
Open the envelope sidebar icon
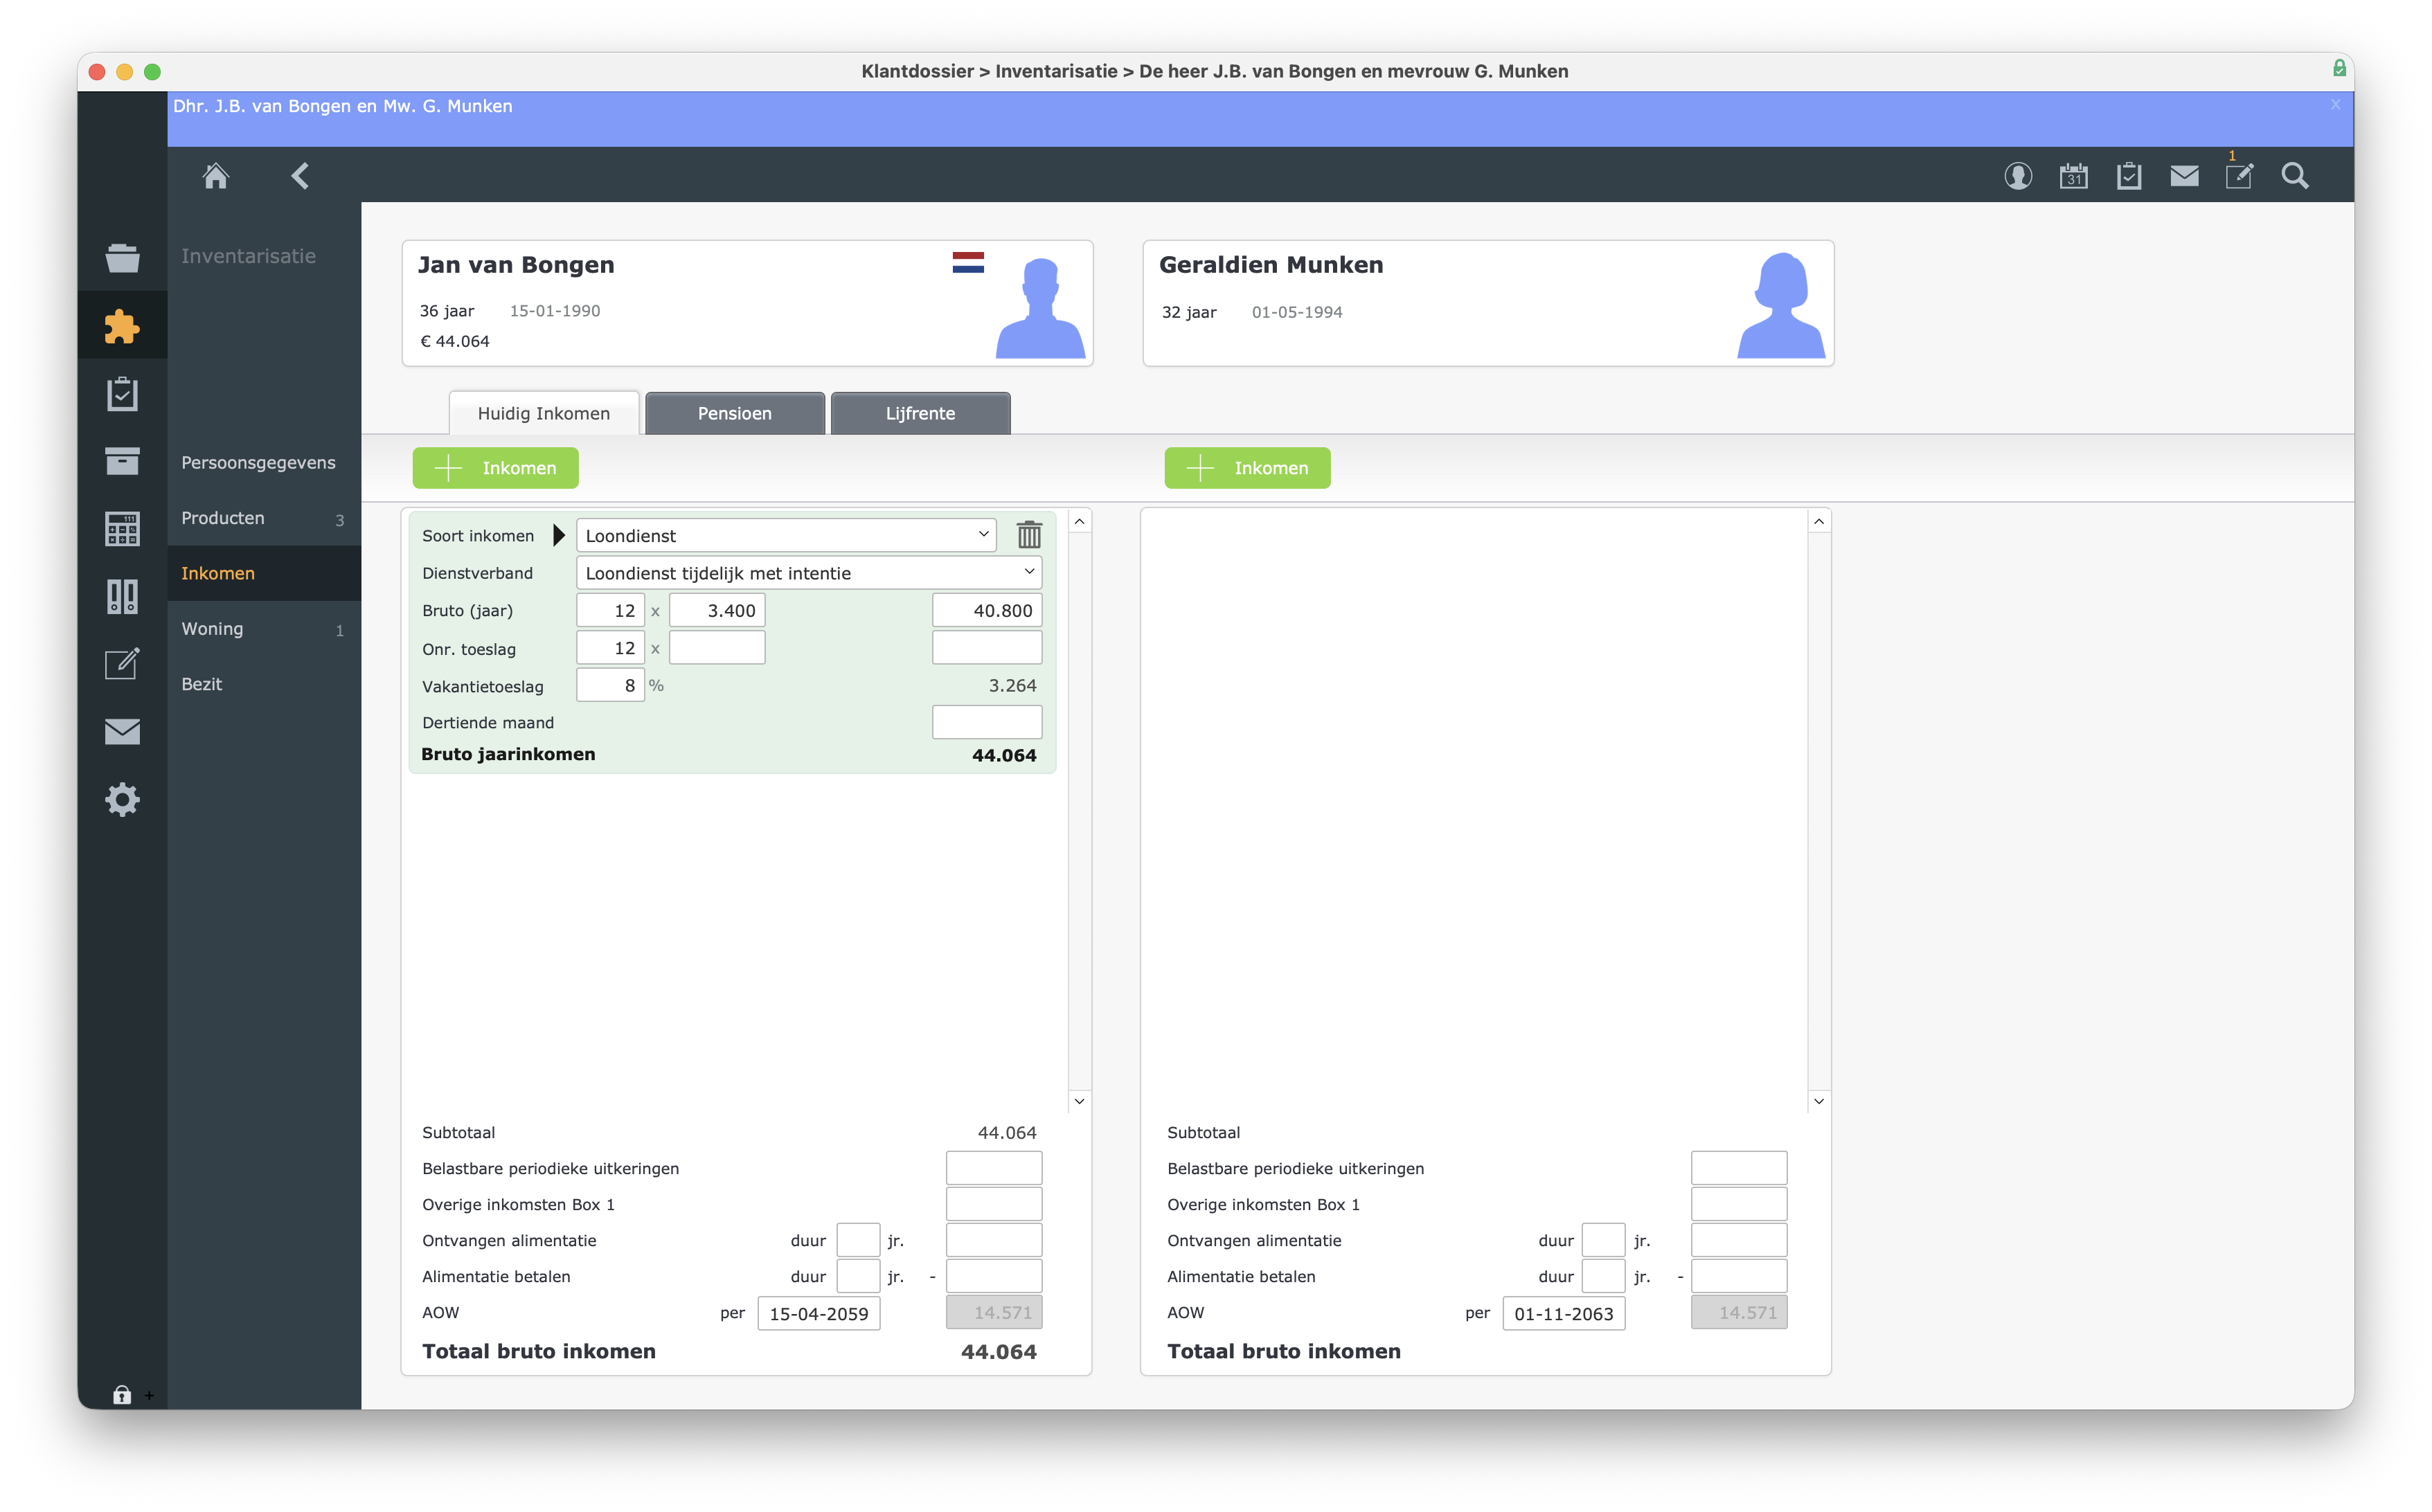pyautogui.click(x=122, y=731)
